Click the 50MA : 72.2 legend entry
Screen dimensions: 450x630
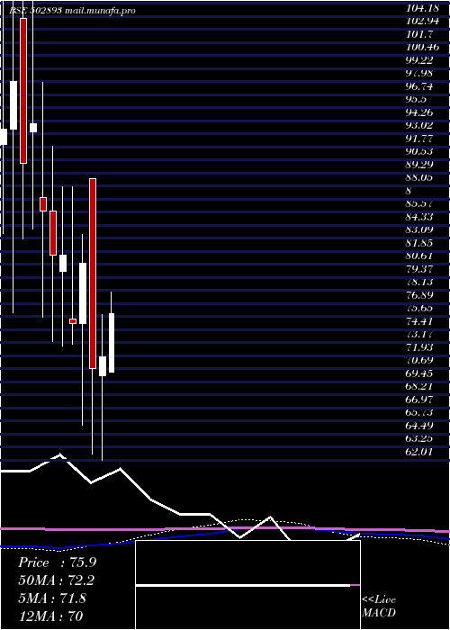(x=57, y=581)
